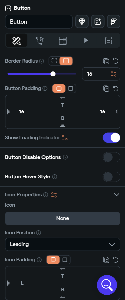Viewport: 125px width, 300px height.
Task: Collapse the Icon Properties section
Action: [x=117, y=195]
